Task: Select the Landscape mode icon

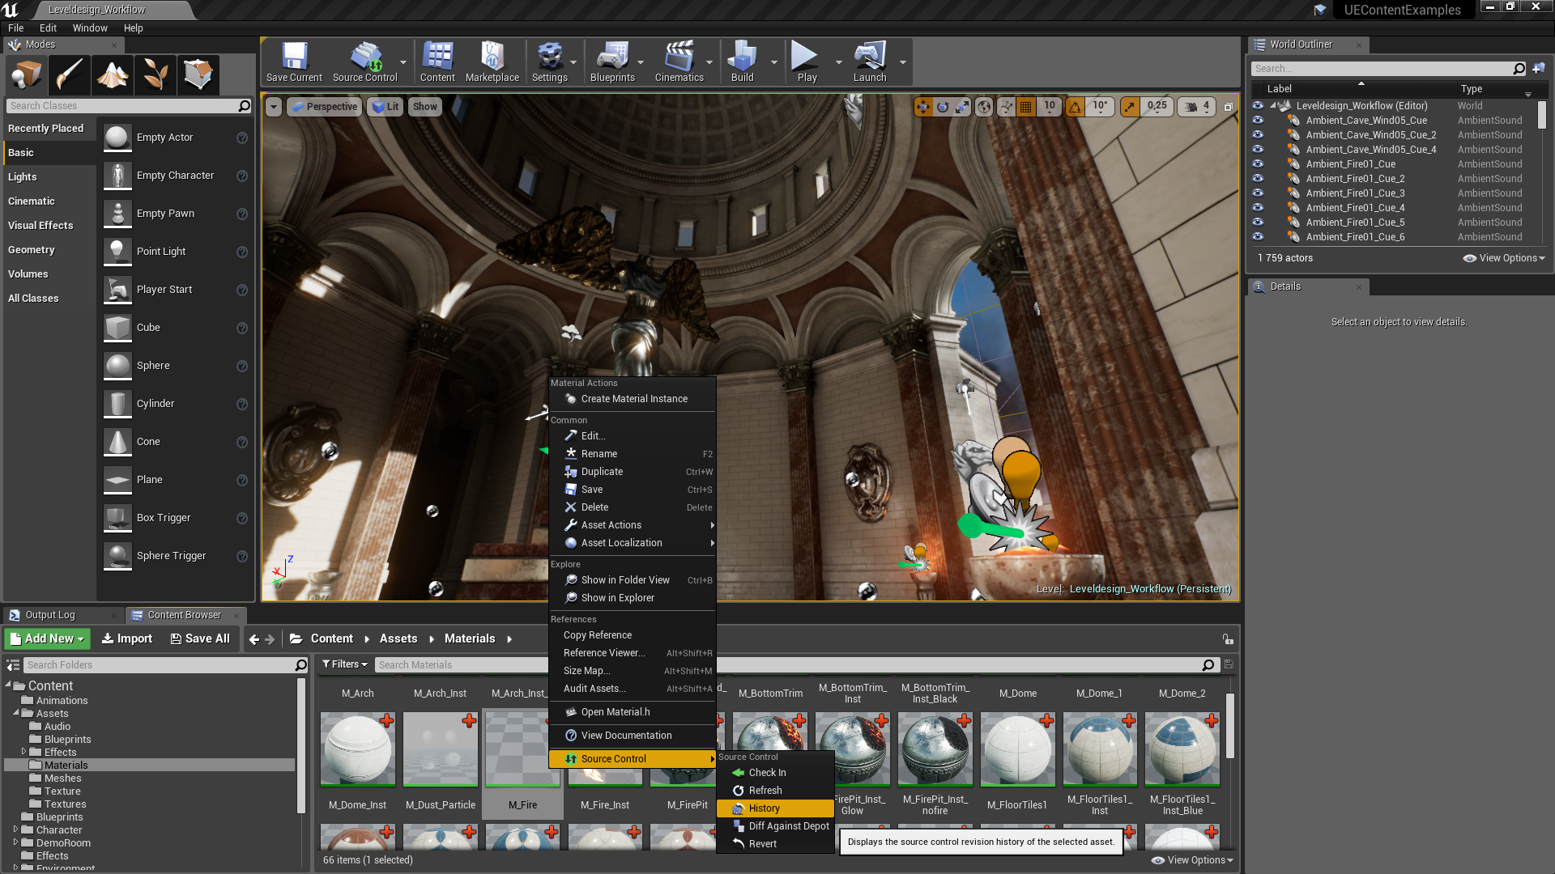Action: point(113,75)
